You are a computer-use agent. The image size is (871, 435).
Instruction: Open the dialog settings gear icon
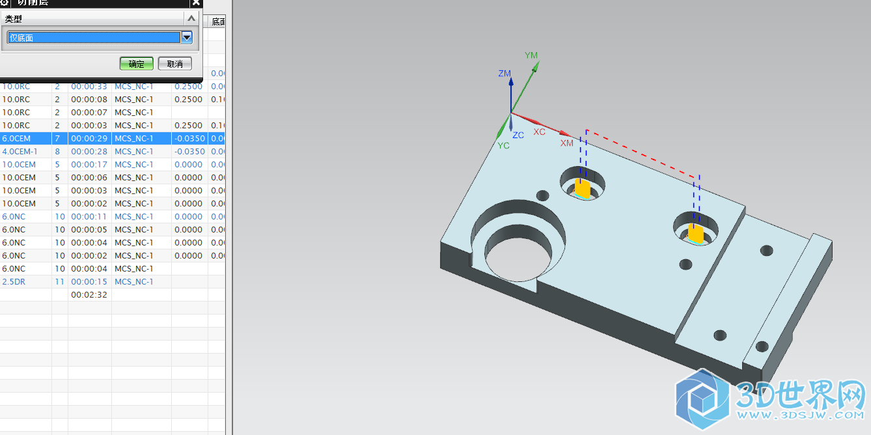pos(4,3)
